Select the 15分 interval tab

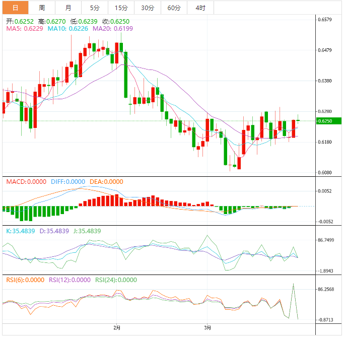[x=121, y=8]
